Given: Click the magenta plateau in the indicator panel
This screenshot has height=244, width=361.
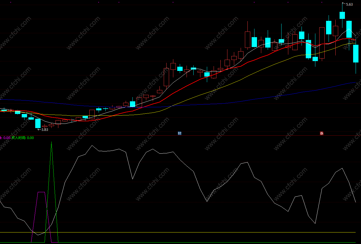Looking at the screenshot, I should click(x=41, y=192).
